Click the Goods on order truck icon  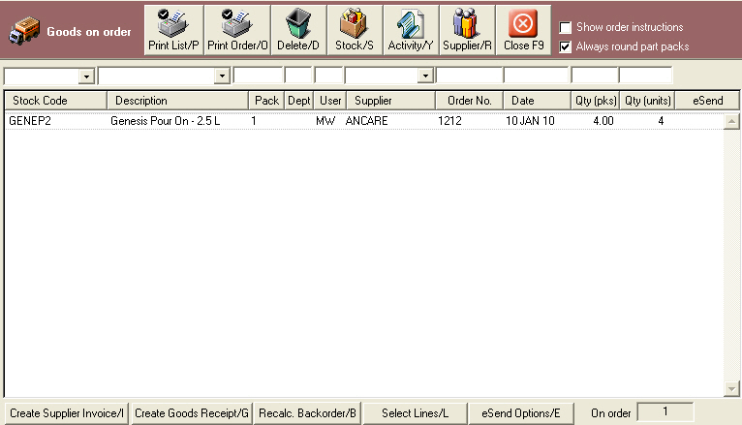[23, 31]
